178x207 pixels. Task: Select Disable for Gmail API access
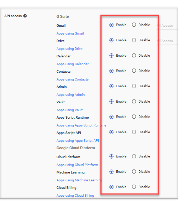(x=134, y=25)
